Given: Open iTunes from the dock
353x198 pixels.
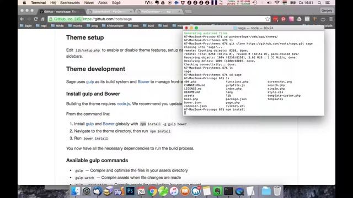Looking at the screenshot, I should pos(174,191).
